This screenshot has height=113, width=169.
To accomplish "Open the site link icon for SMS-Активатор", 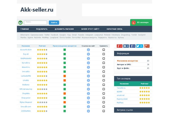I will 88,89.
